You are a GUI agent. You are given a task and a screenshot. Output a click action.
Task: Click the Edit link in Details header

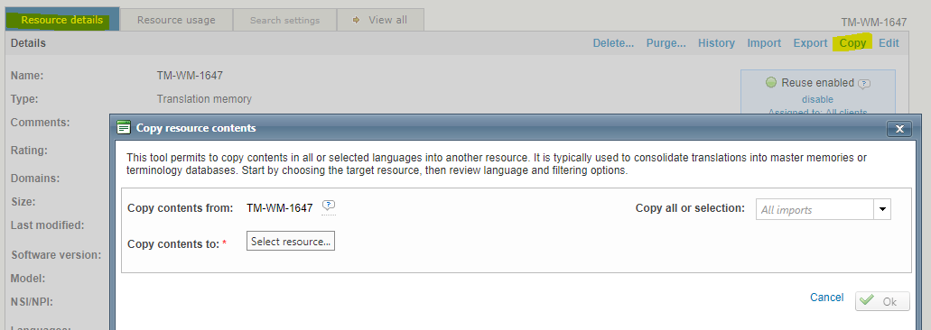tap(889, 43)
